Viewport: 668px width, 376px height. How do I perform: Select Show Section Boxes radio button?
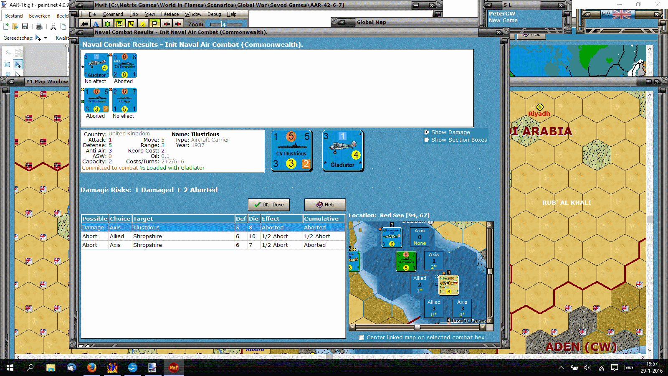pyautogui.click(x=426, y=140)
